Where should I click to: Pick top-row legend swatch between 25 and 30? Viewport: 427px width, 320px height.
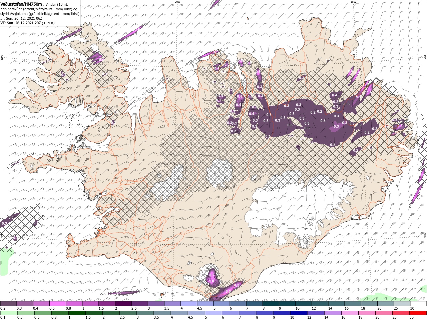pyautogui.click(x=402, y=304)
